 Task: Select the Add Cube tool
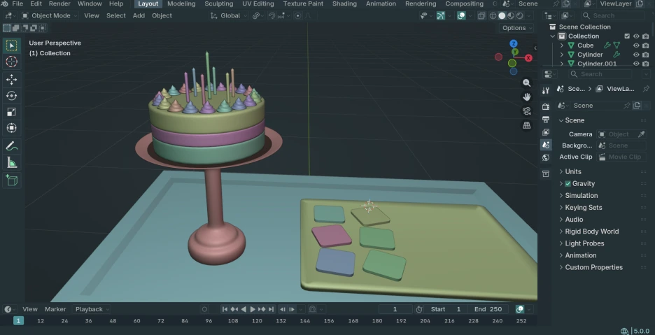pyautogui.click(x=12, y=180)
